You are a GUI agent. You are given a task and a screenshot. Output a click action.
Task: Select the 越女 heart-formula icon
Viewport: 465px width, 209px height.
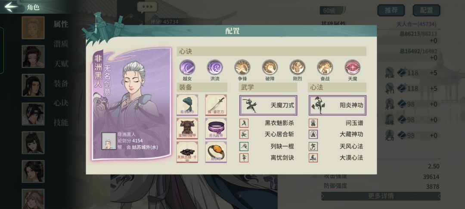(x=187, y=67)
